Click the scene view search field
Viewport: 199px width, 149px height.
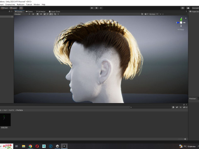[x=173, y=14]
